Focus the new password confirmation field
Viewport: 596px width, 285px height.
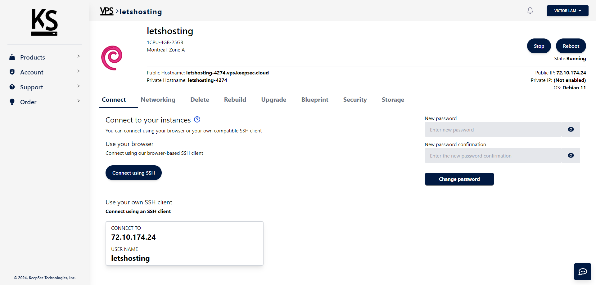(493, 155)
